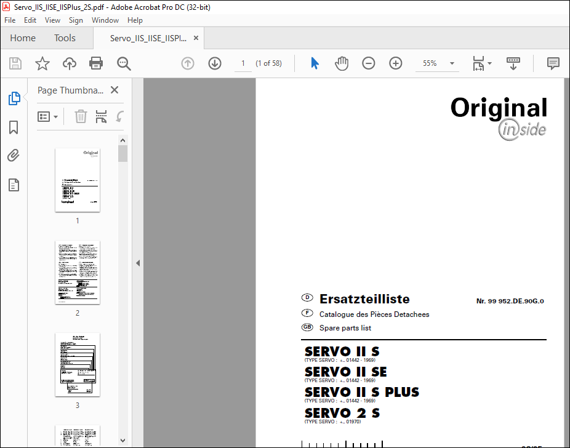Viewport: 570px width, 448px height.
Task: Expand the fit page options arrow
Action: click(x=489, y=63)
